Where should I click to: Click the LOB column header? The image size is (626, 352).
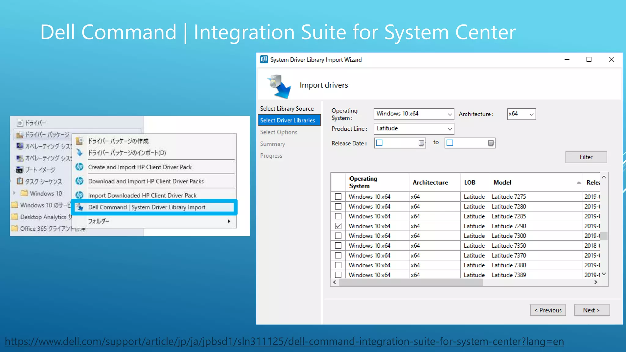click(475, 182)
